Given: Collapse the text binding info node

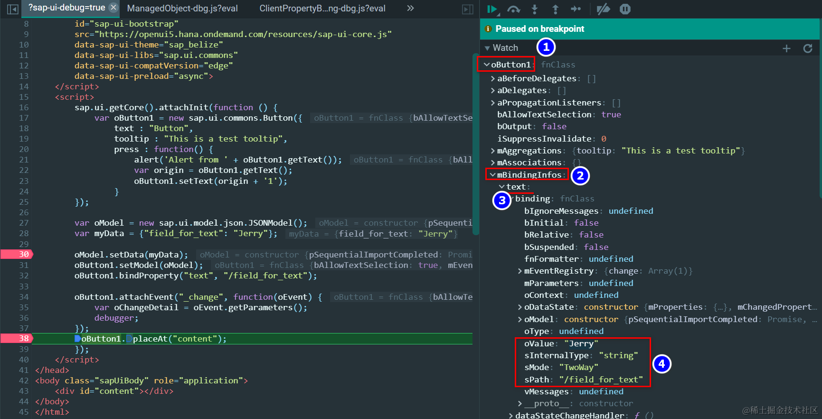Looking at the screenshot, I should 502,187.
